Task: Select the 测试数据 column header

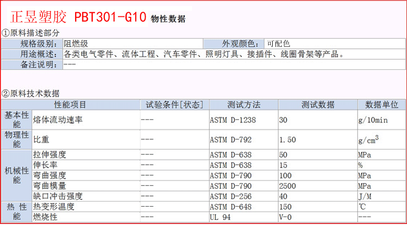Action: [x=317, y=105]
